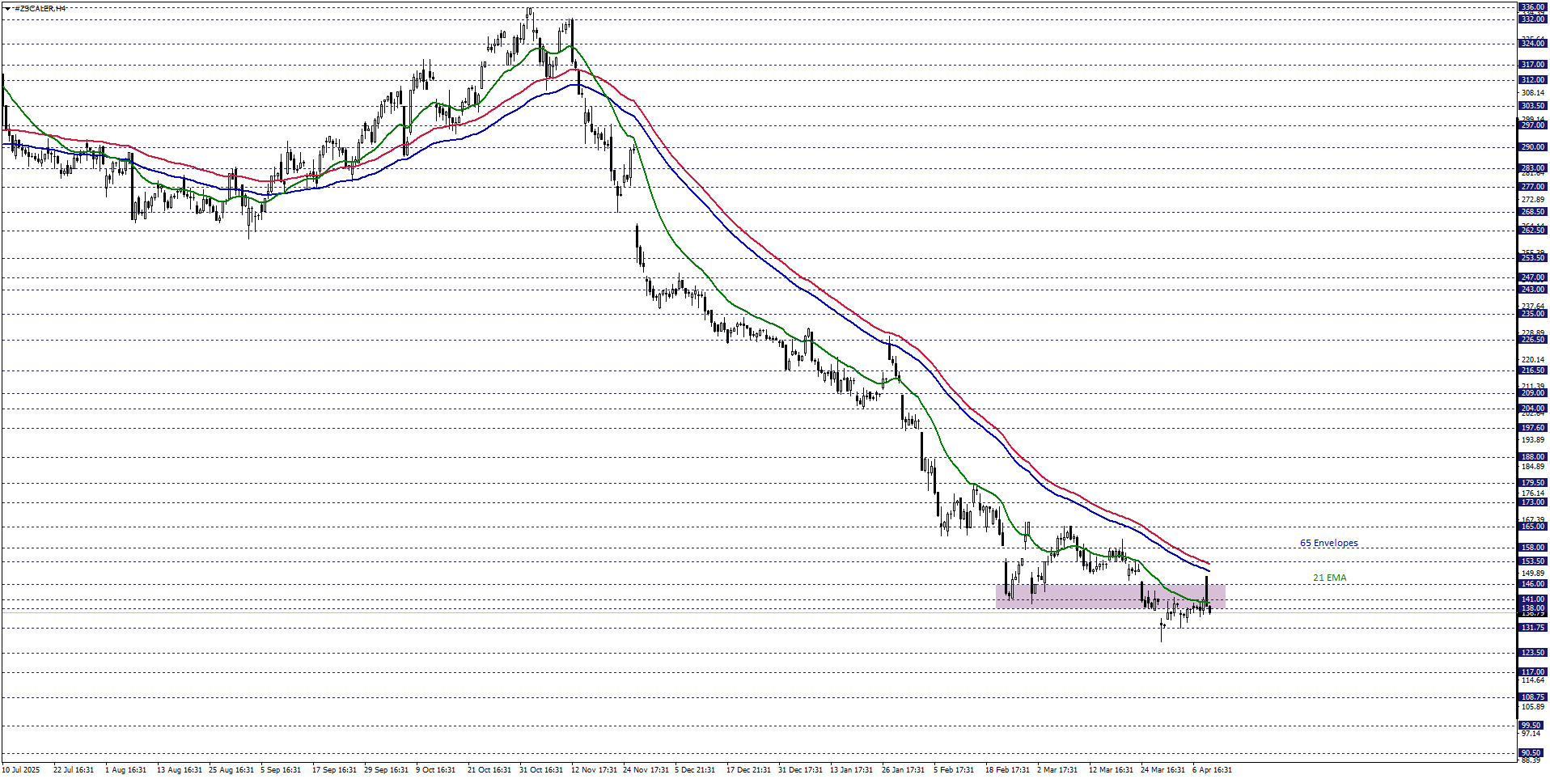Click the 17 Dec 21:31 time axis label
The image size is (1550, 779).
coord(748,770)
